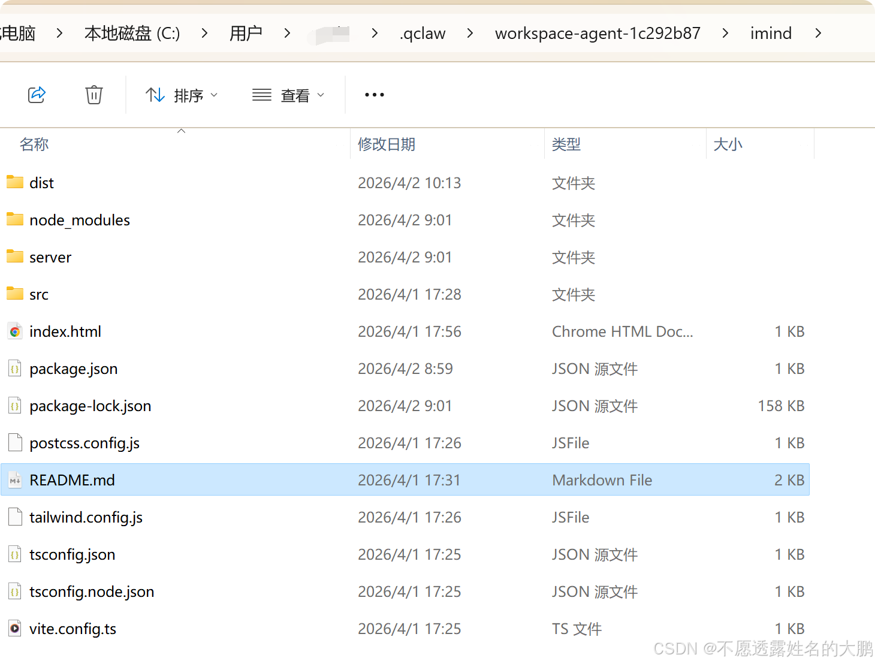Select the node_modules file name
The height and width of the screenshot is (664, 875).
click(80, 220)
